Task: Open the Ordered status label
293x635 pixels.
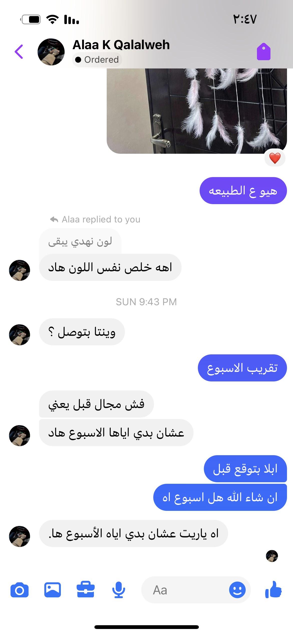Action: 97,60
